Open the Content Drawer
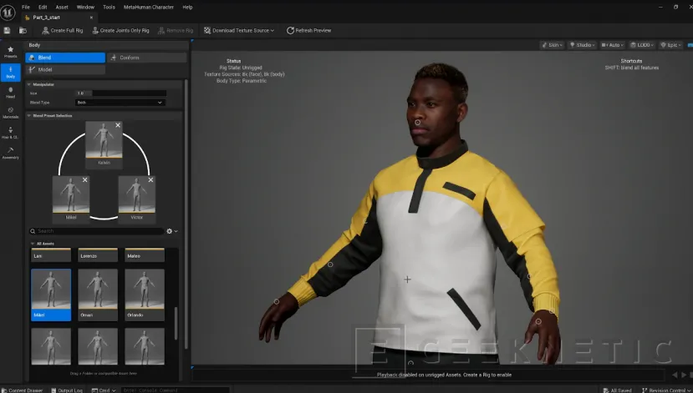This screenshot has width=693, height=393. coord(22,390)
